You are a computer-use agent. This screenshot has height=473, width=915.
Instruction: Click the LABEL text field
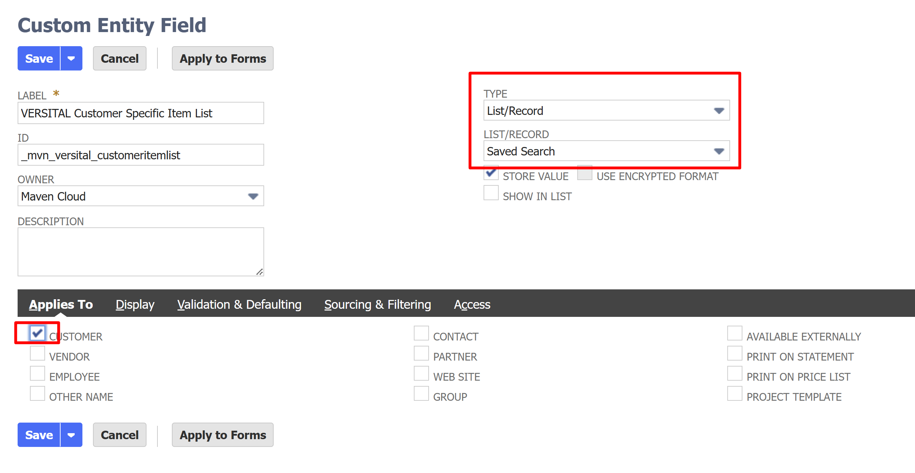coord(141,113)
